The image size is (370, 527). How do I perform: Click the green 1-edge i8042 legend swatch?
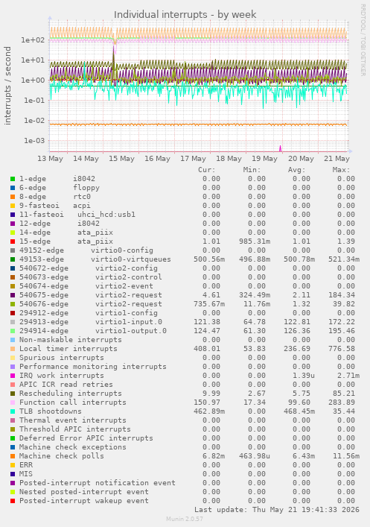tap(13, 179)
